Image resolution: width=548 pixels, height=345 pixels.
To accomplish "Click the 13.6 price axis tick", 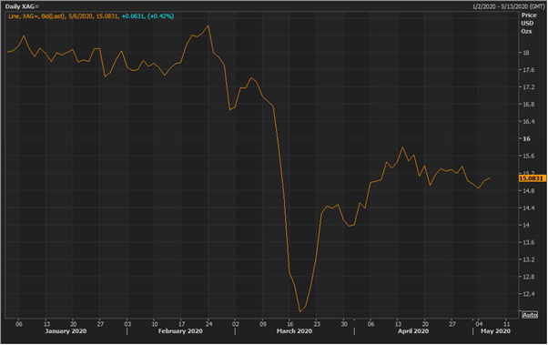I will point(528,242).
